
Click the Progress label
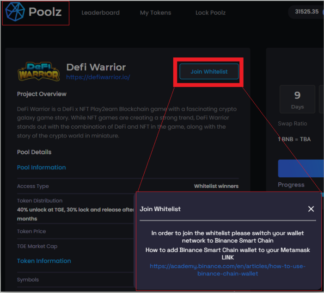point(291,185)
